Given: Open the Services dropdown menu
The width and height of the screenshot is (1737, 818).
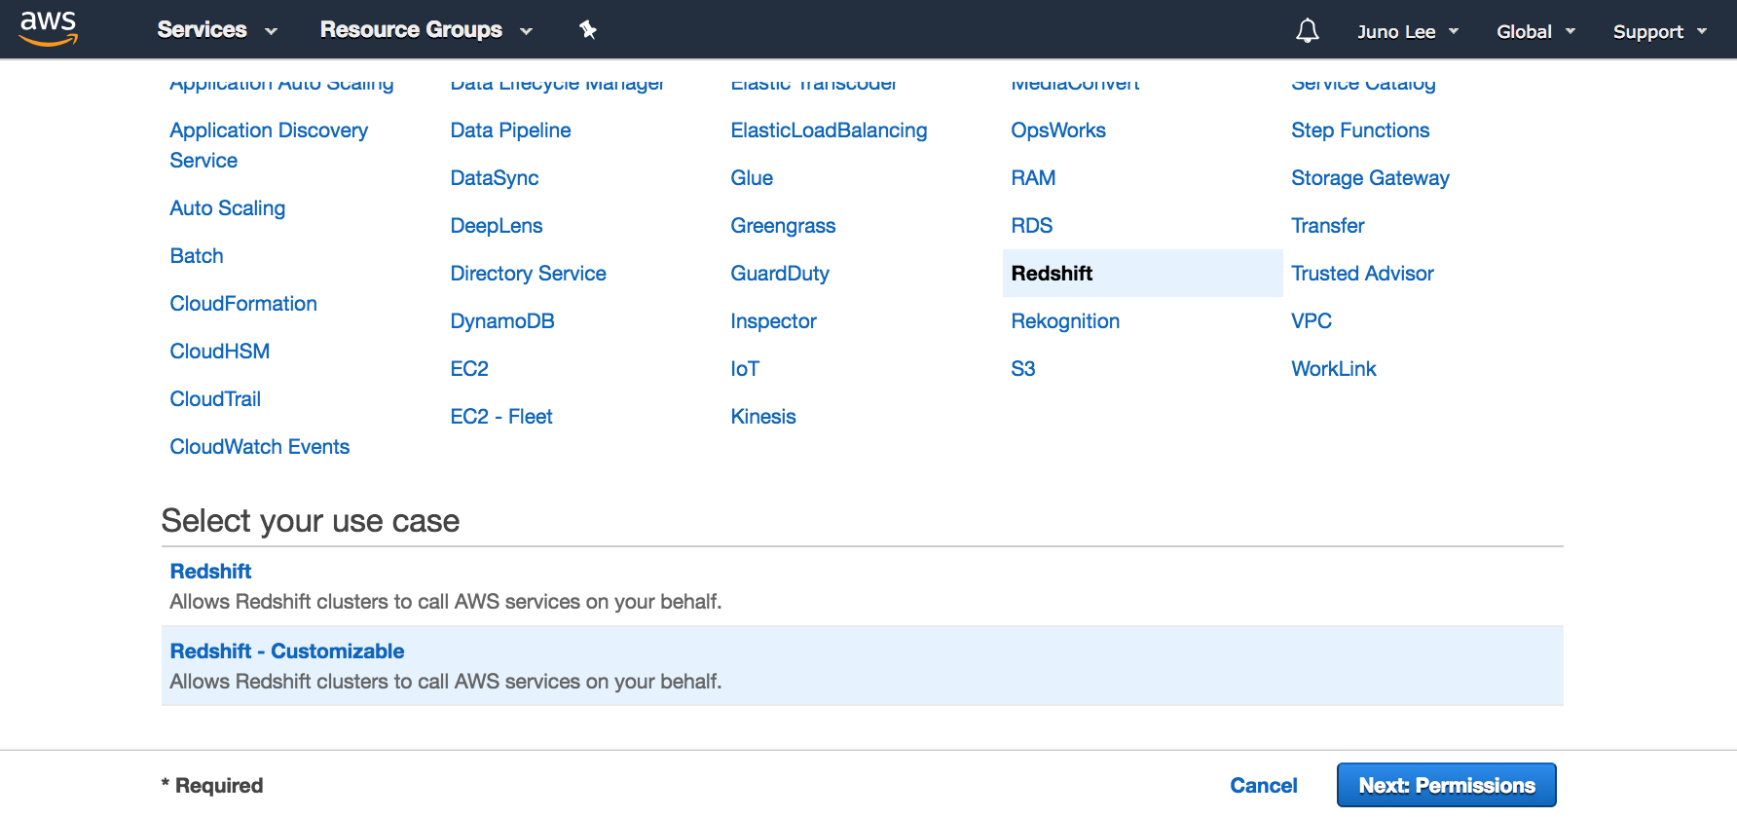Looking at the screenshot, I should point(217,30).
